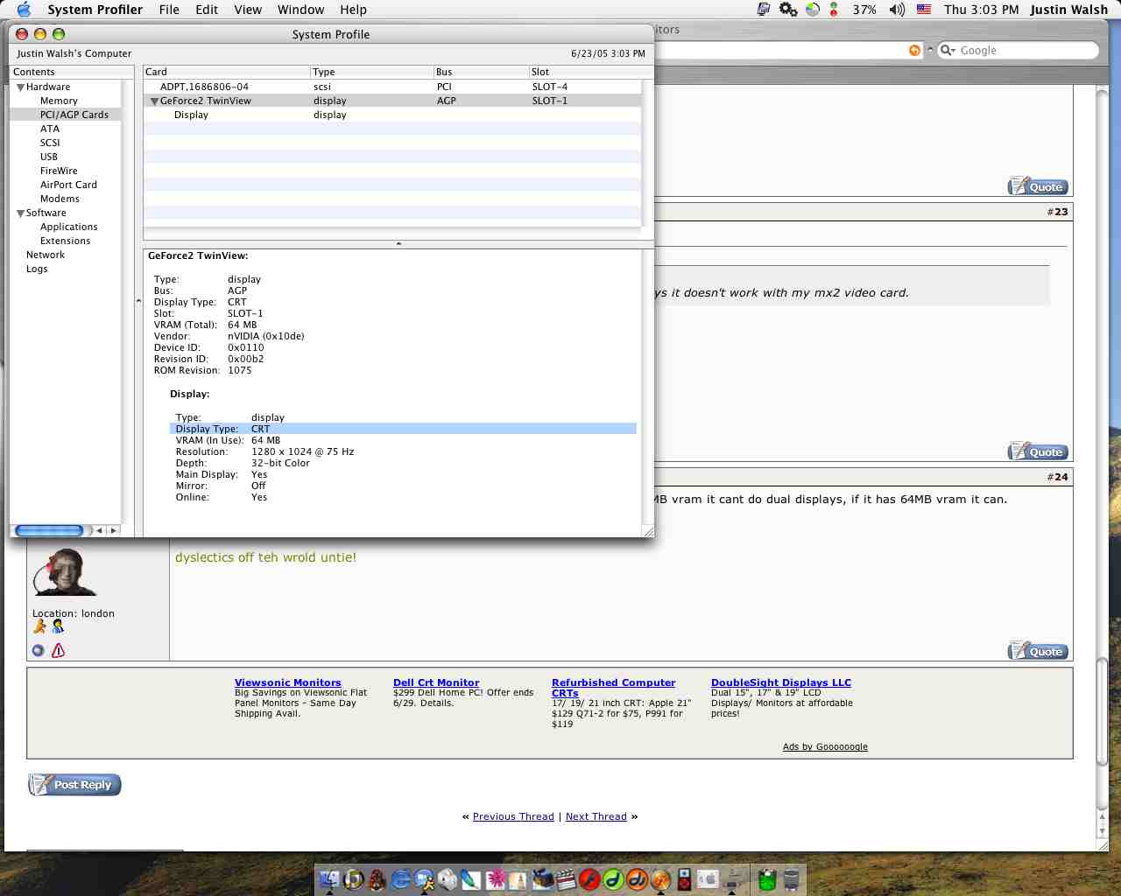Open the Google search magnifier dropdown
This screenshot has width=1121, height=896.
pyautogui.click(x=948, y=50)
